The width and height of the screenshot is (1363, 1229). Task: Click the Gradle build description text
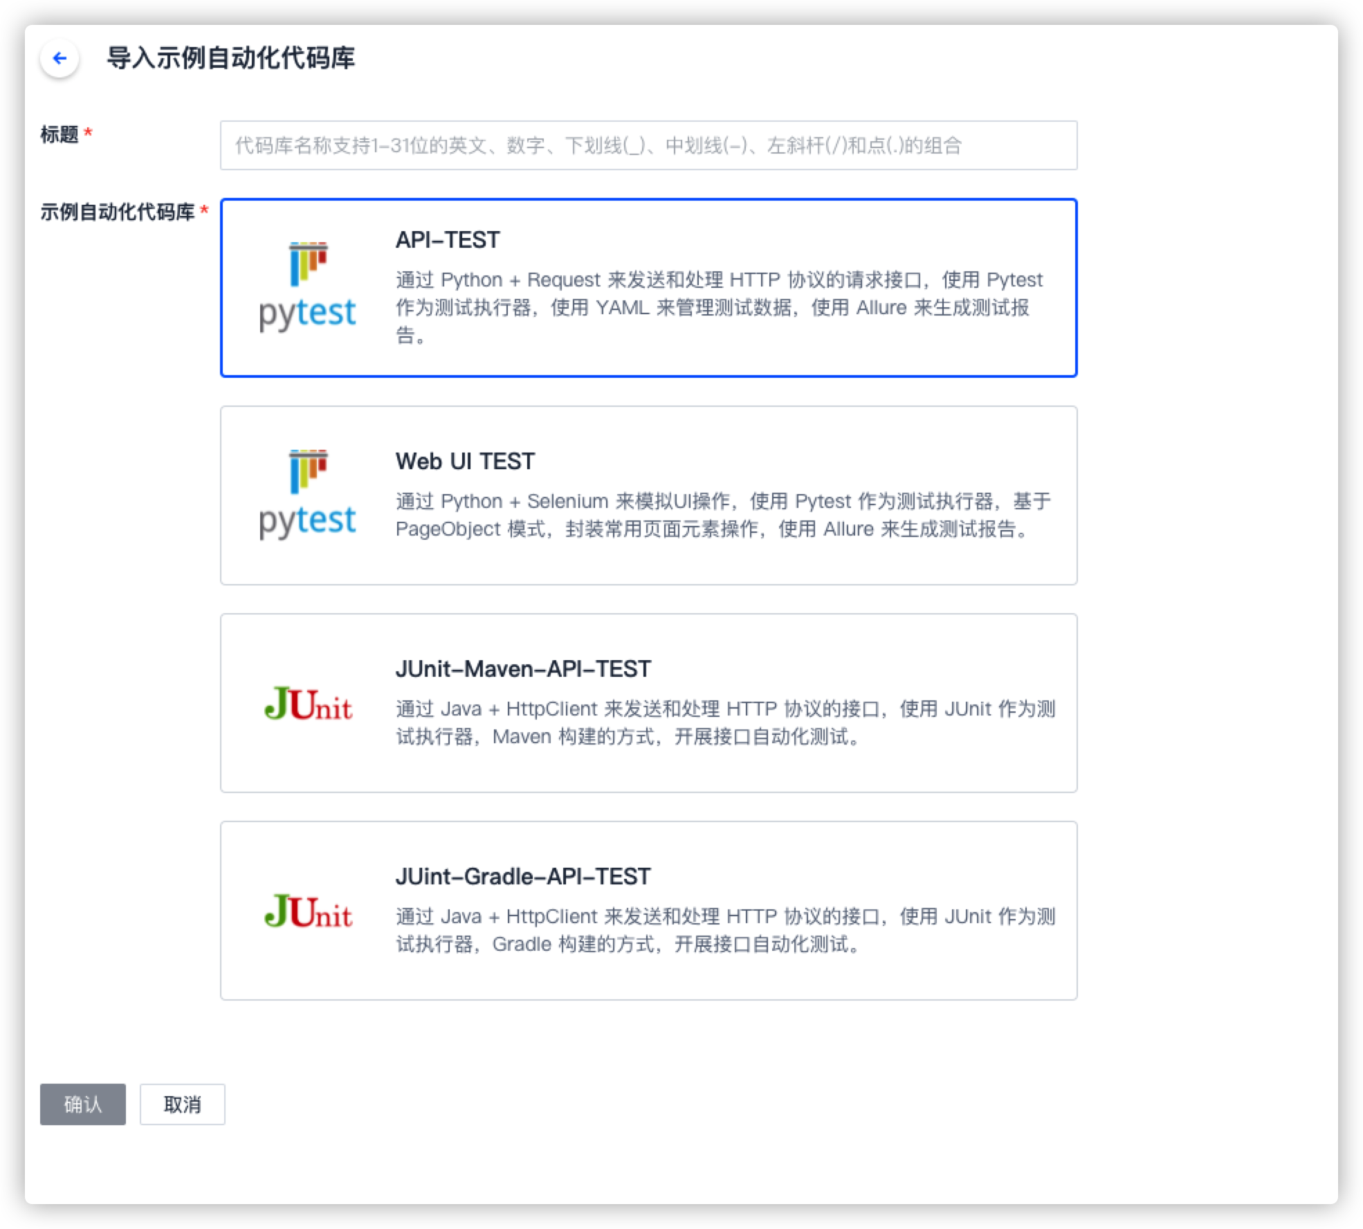point(725,930)
